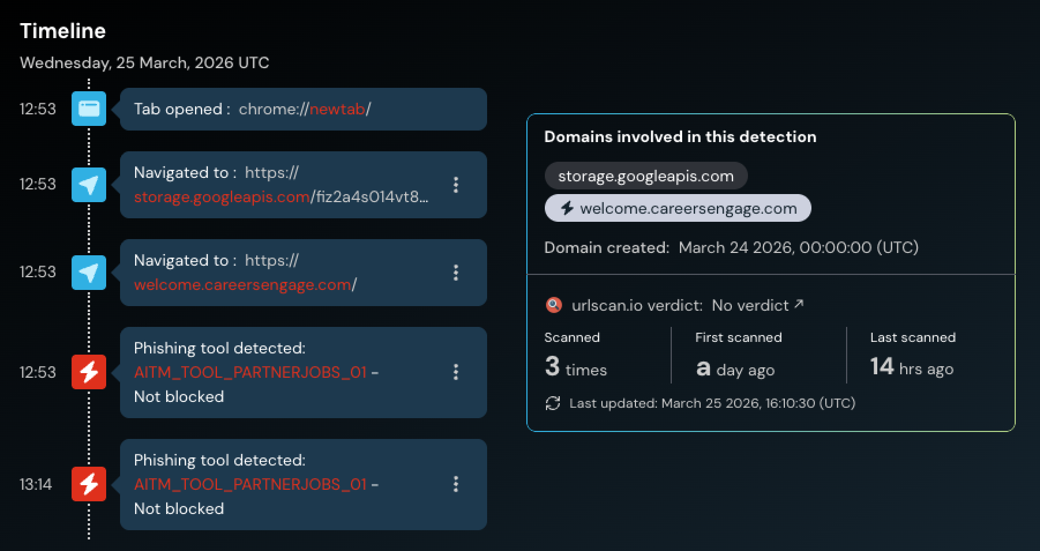Click the Tab opened chrome://newtab/ timeline card
The width and height of the screenshot is (1040, 551).
[x=303, y=109]
